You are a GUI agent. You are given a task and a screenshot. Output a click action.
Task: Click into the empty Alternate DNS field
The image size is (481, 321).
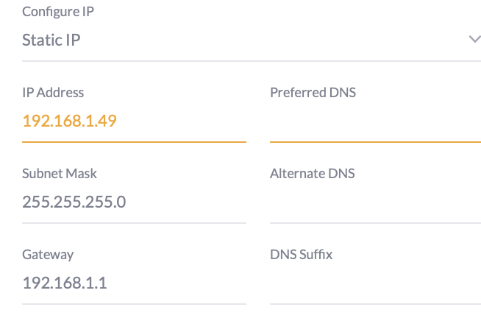click(375, 202)
